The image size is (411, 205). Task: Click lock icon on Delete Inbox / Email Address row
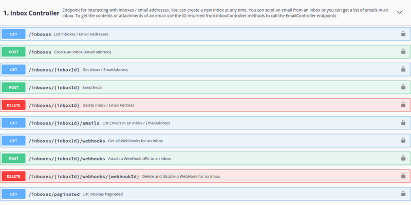tap(403, 105)
